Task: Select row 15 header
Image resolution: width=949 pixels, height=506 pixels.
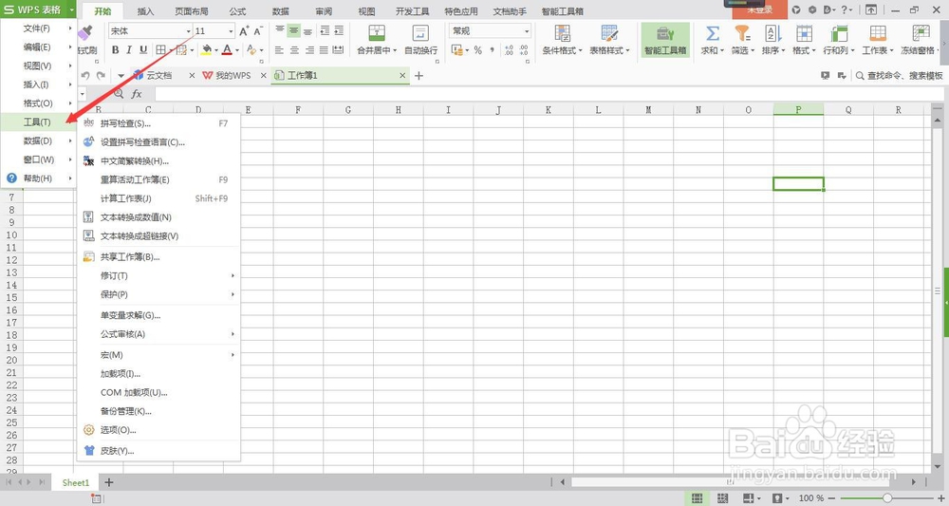Action: point(11,297)
